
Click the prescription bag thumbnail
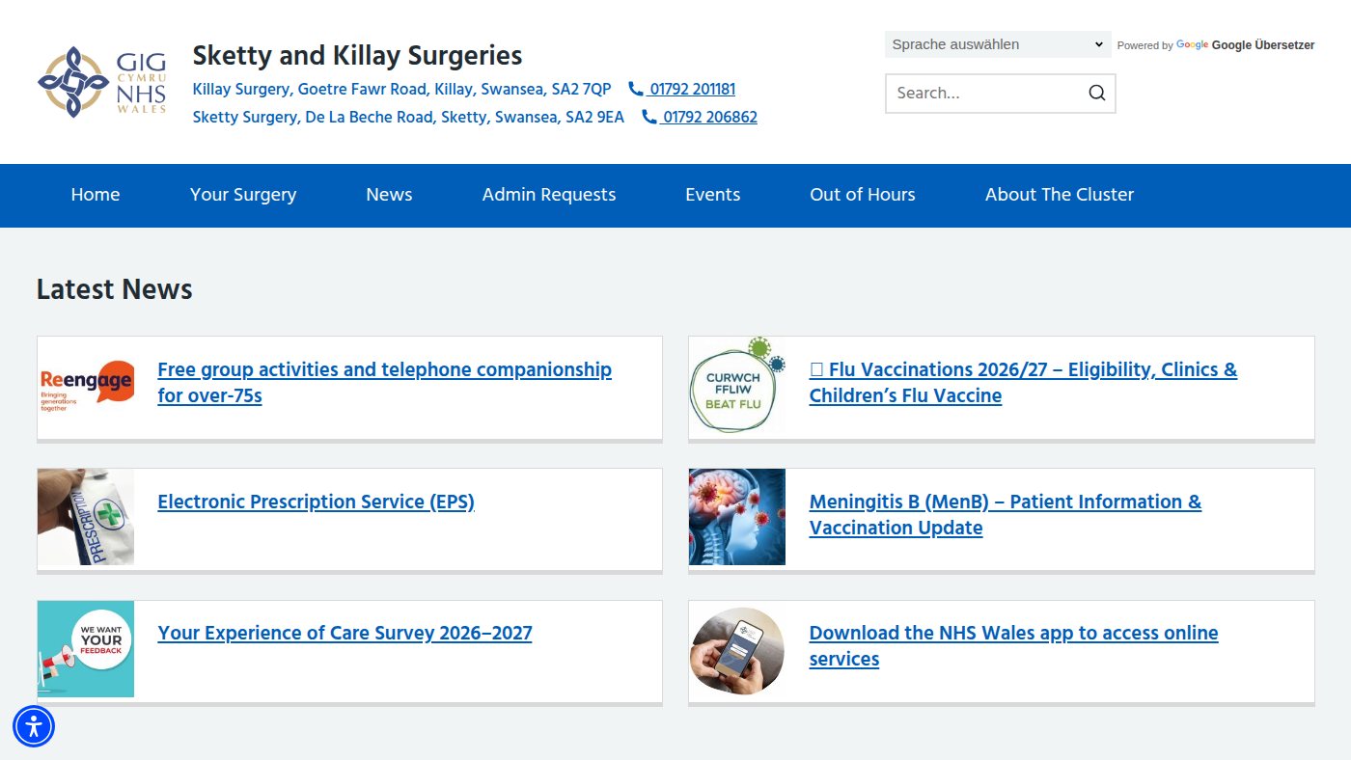(x=86, y=517)
